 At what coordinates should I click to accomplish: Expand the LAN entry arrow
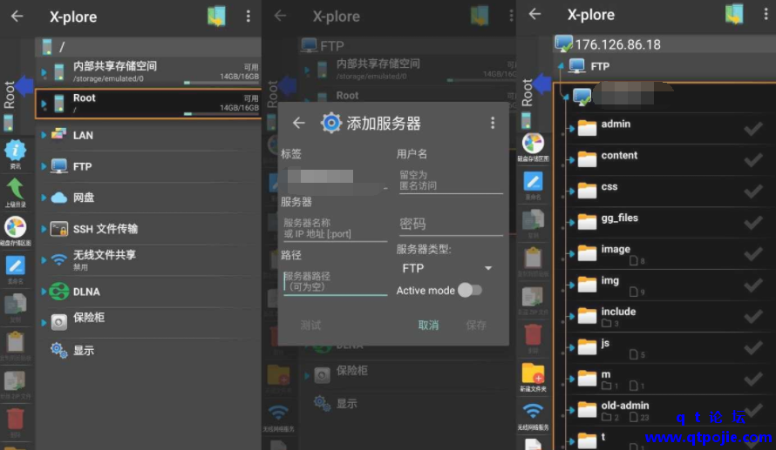[x=44, y=135]
